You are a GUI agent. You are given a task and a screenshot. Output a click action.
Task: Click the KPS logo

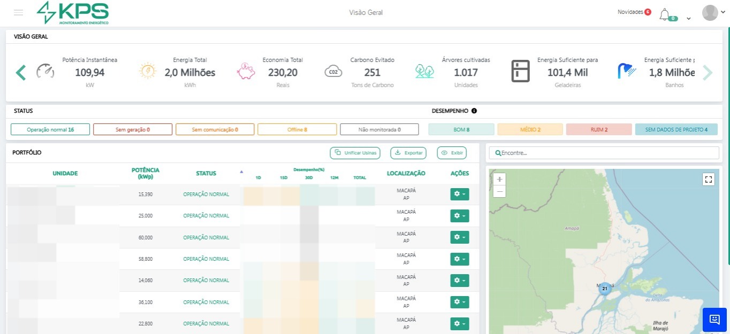coord(73,13)
